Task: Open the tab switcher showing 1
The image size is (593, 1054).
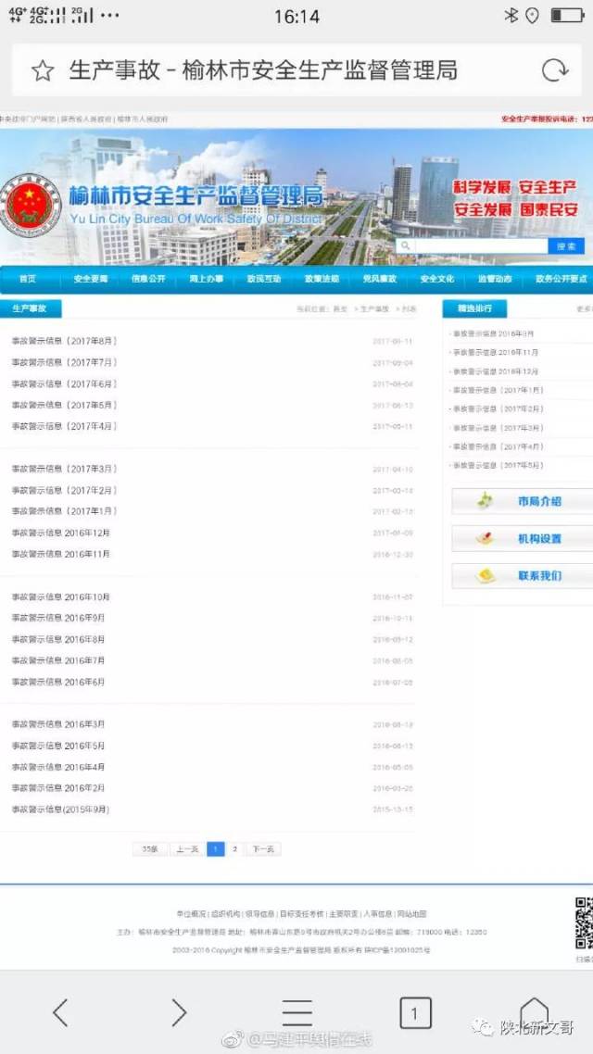Action: tap(415, 1012)
